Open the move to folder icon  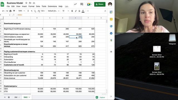click(30, 3)
